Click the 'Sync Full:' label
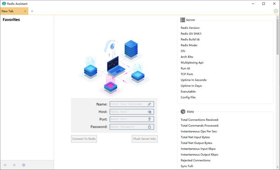Image resolution: width=280 pixels, height=170 pixels. pyautogui.click(x=187, y=166)
